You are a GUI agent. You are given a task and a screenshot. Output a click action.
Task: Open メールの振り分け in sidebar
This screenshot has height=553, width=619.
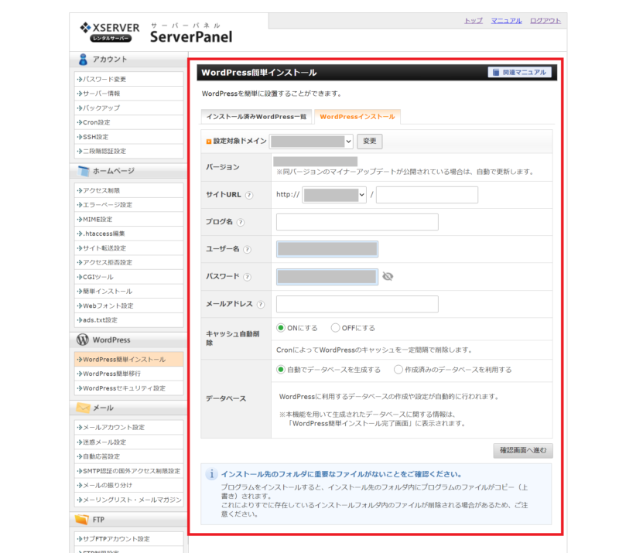128,486
